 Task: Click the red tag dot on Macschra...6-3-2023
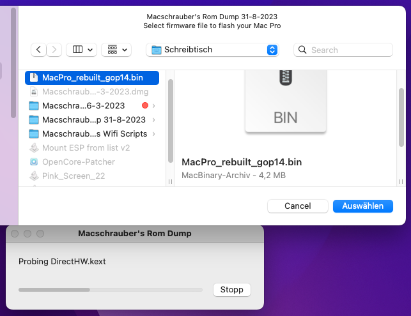[x=144, y=105]
